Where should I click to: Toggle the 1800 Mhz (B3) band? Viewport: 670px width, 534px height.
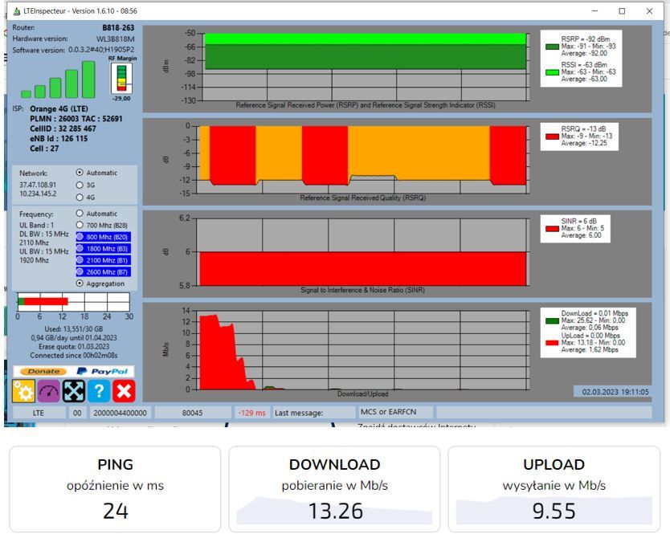(x=103, y=249)
